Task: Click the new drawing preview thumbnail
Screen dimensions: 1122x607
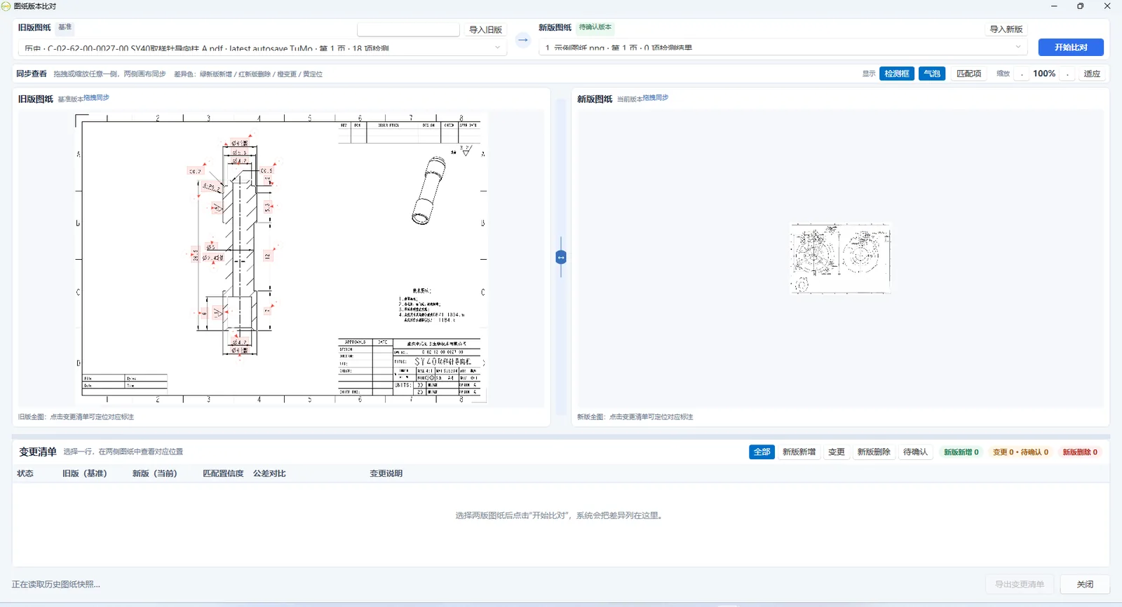Action: point(840,258)
